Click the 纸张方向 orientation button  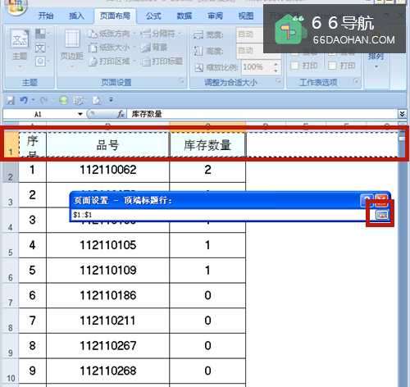pos(109,34)
